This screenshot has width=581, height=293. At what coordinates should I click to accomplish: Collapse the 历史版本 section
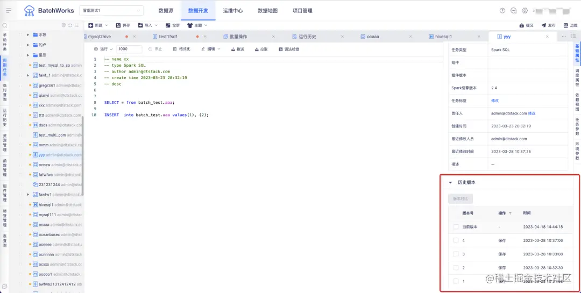tap(451, 183)
